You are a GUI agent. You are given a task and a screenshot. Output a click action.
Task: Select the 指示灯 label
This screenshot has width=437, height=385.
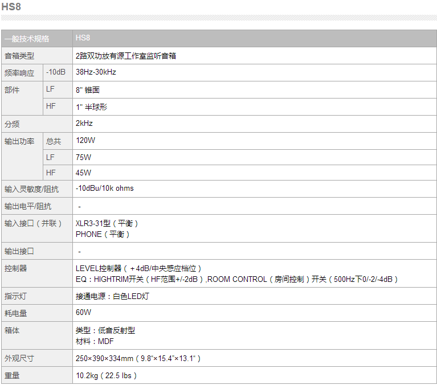click(x=16, y=296)
